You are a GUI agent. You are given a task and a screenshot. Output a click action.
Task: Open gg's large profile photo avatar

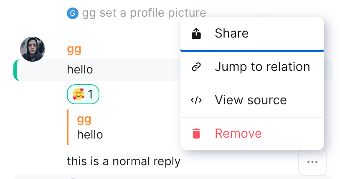point(33,49)
